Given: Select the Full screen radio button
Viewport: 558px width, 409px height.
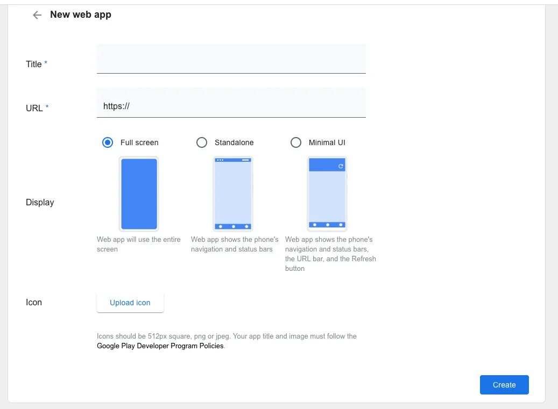Looking at the screenshot, I should coord(108,142).
